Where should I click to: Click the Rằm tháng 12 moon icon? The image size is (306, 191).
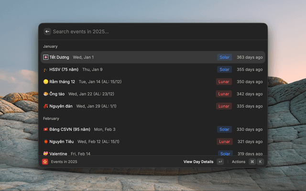tap(45, 82)
